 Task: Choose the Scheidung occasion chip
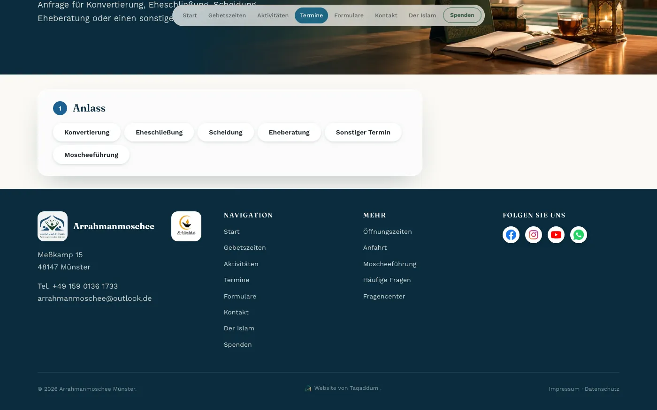pos(226,132)
